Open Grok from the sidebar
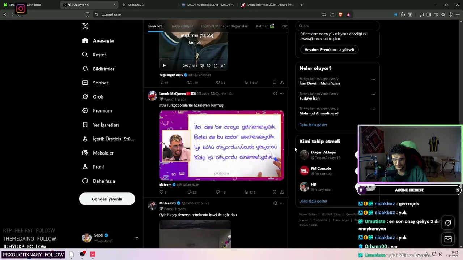463x260 pixels. (93, 97)
